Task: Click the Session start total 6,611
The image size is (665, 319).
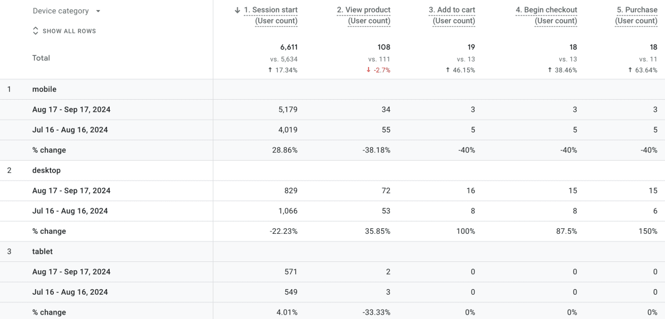Action: [289, 47]
